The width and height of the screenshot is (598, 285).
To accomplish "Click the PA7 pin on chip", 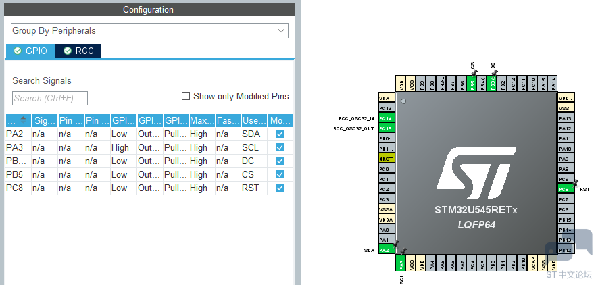I will click(462, 263).
